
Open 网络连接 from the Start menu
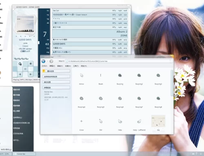[x=17, y=128]
